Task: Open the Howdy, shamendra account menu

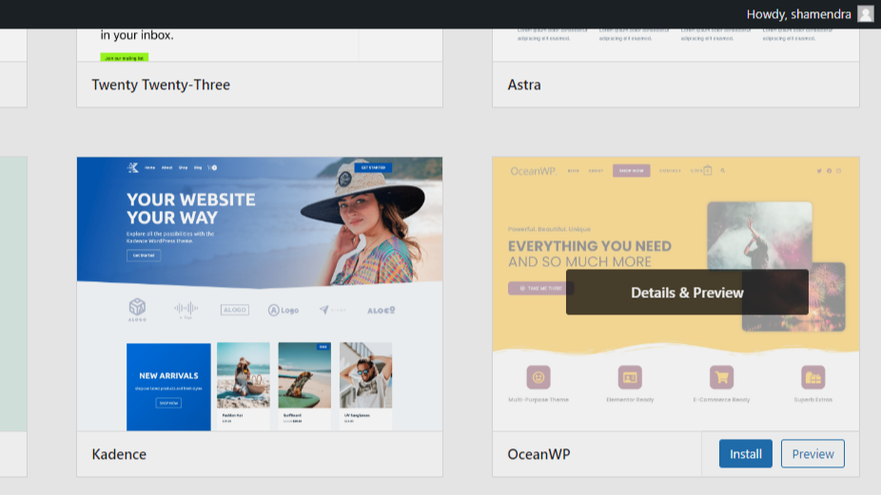Action: [811, 14]
